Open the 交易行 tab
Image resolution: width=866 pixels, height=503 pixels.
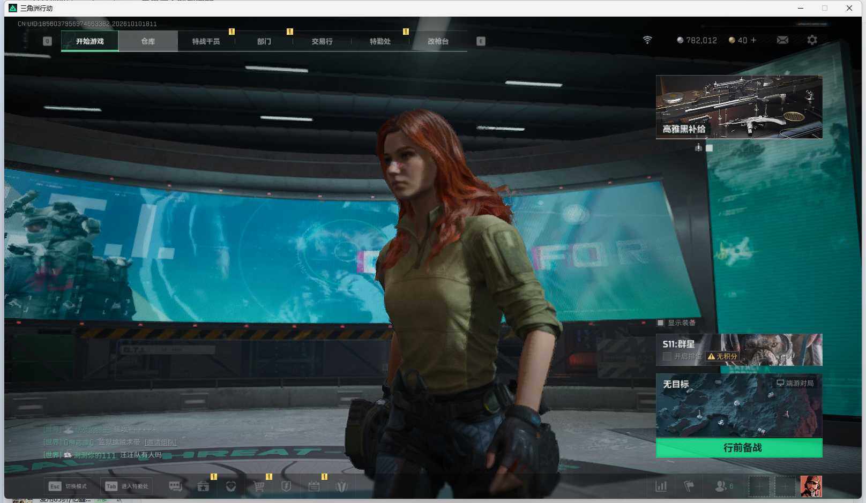point(322,41)
